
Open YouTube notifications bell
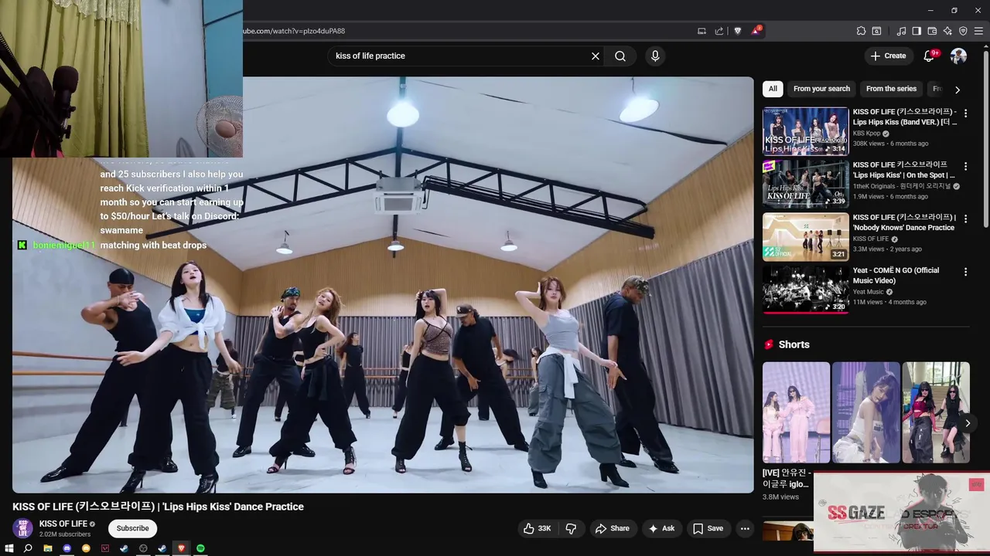tap(929, 56)
